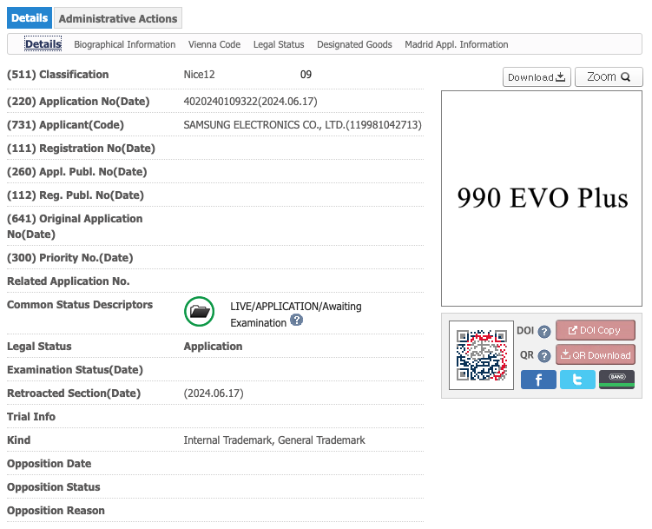Open the Biographical Information section
The width and height of the screenshot is (652, 529).
click(x=124, y=44)
